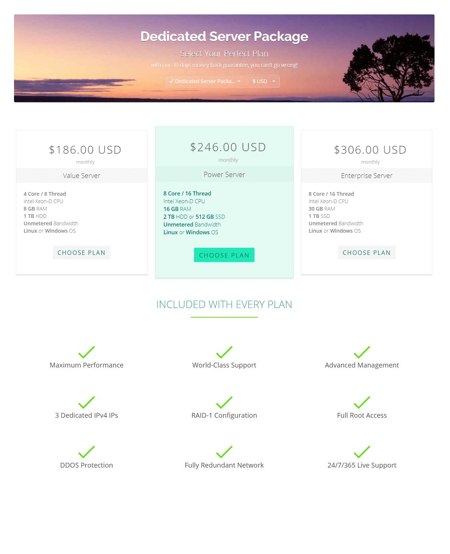Click the DDOS Protection checkmark icon
The image size is (450, 554).
tap(87, 452)
